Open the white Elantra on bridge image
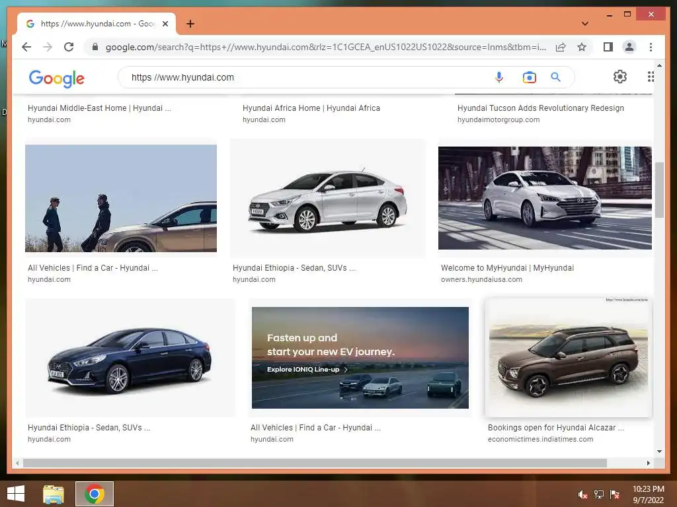This screenshot has height=507, width=677. click(x=545, y=198)
